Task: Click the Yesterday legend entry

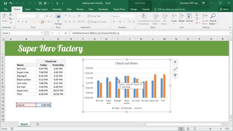Action: 127,108
